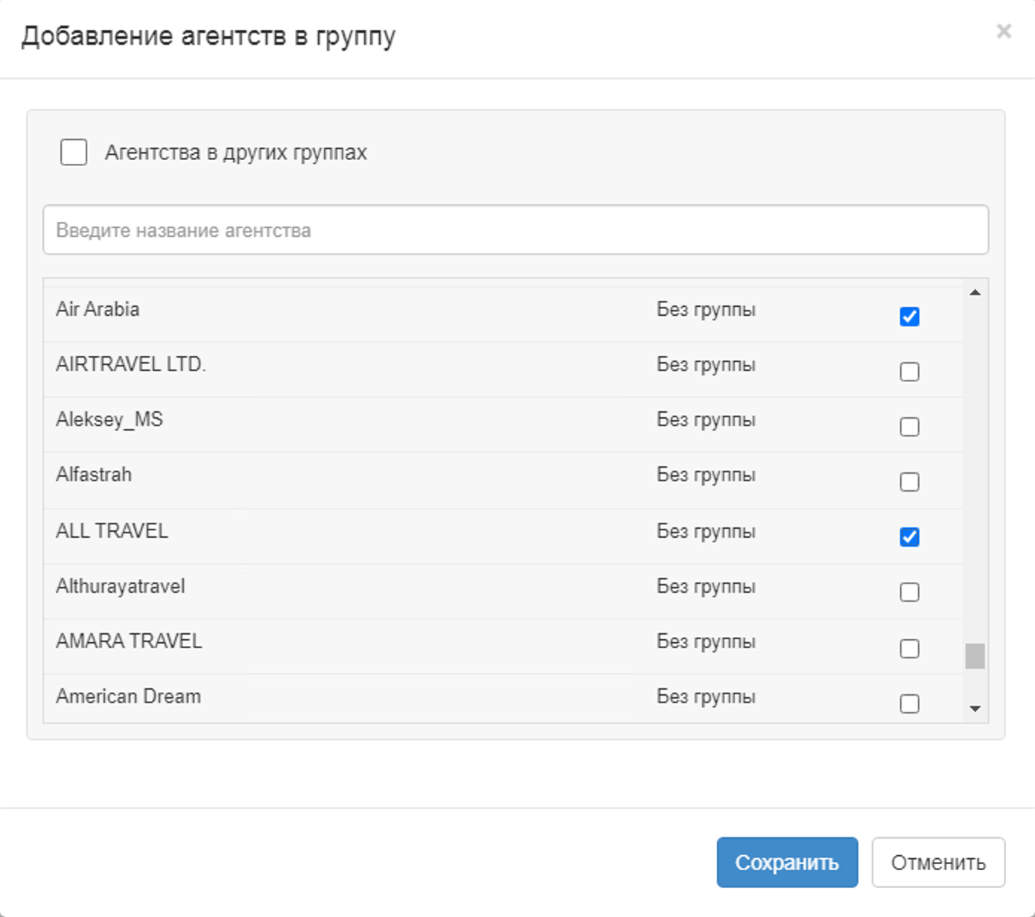Click the agency name search field

(x=515, y=230)
